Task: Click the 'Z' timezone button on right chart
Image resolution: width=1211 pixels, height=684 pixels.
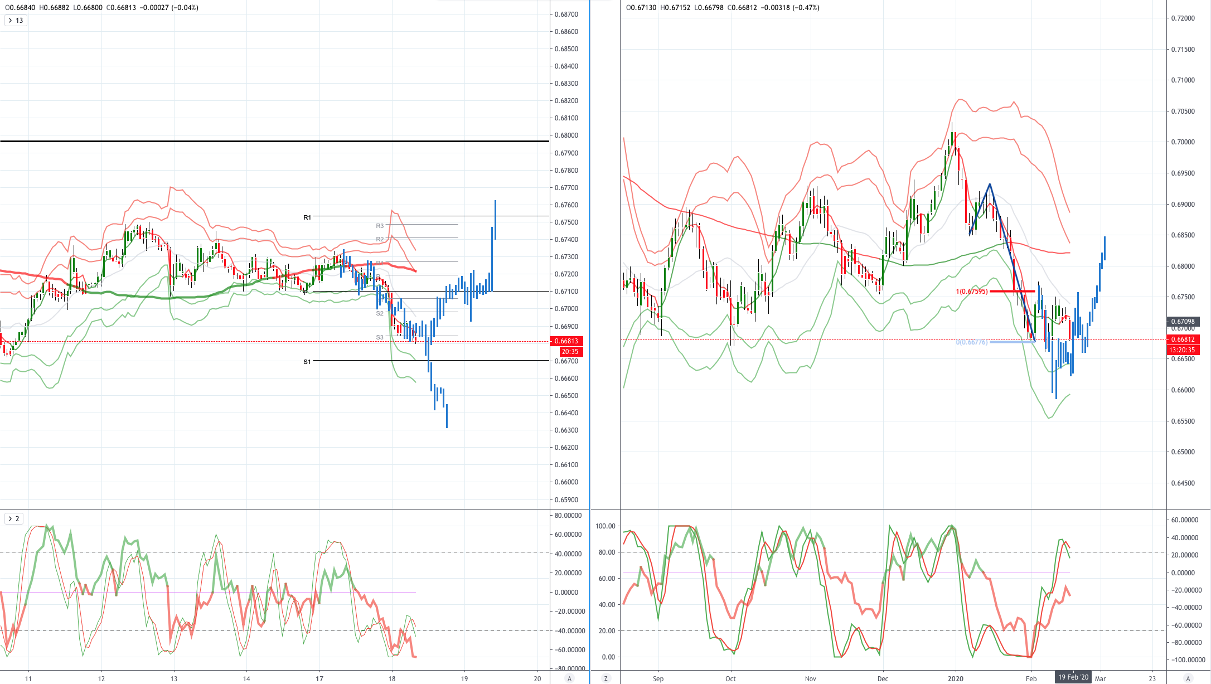Action: click(606, 678)
